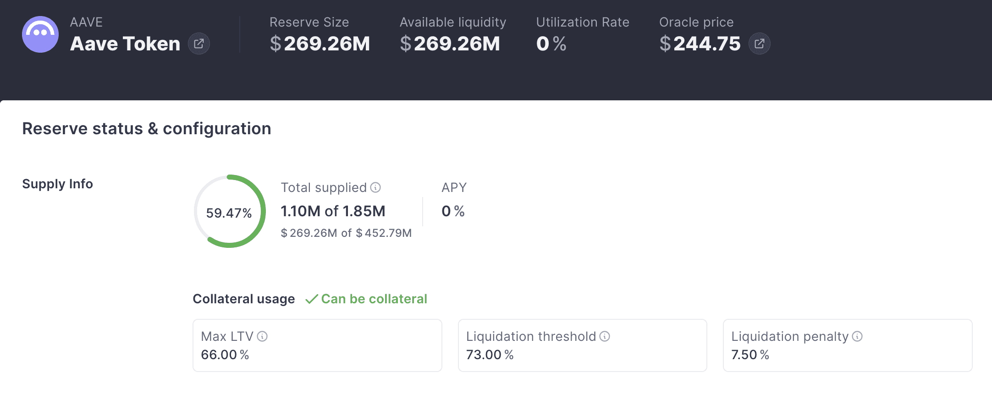This screenshot has width=992, height=394.
Task: Click the green collateral checkmark icon
Action: pos(312,299)
